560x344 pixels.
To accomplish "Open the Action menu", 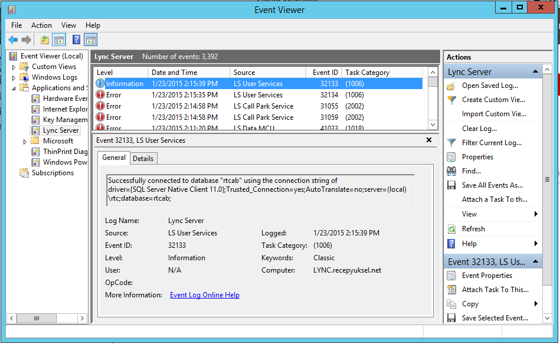I will coord(41,25).
